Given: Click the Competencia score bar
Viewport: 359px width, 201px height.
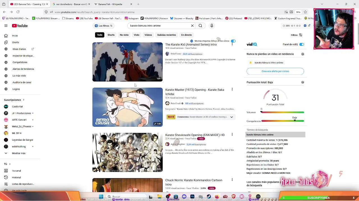Looking at the screenshot, I should pyautogui.click(x=282, y=121).
